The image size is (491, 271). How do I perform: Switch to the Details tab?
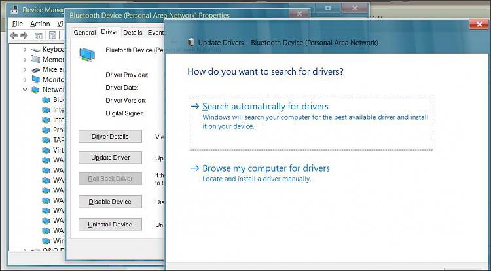(133, 33)
